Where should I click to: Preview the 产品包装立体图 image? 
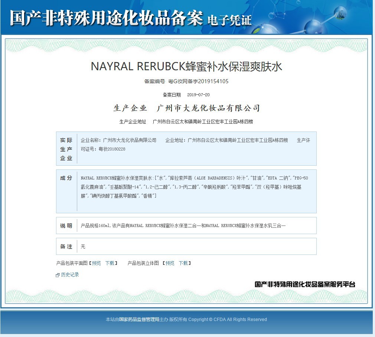pyautogui.click(x=170, y=263)
